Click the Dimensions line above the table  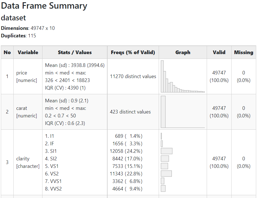(x=28, y=28)
